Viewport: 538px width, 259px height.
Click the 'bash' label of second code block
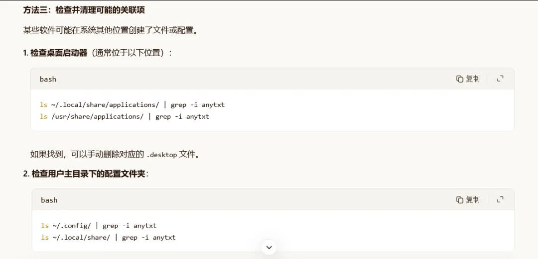point(49,200)
